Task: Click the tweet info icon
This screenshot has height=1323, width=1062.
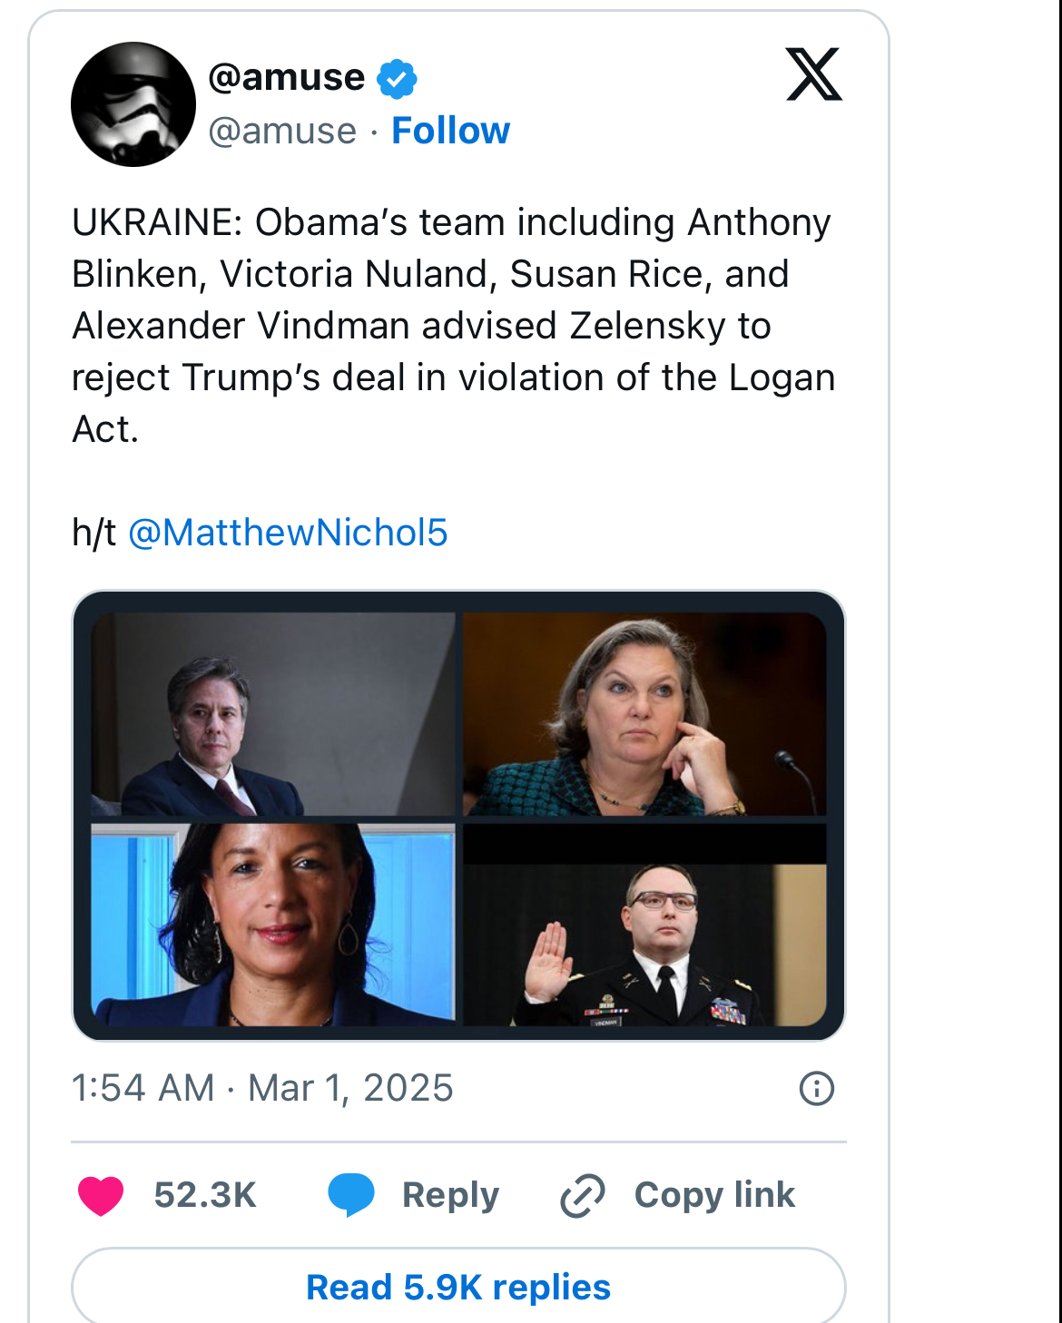Action: click(x=816, y=1088)
